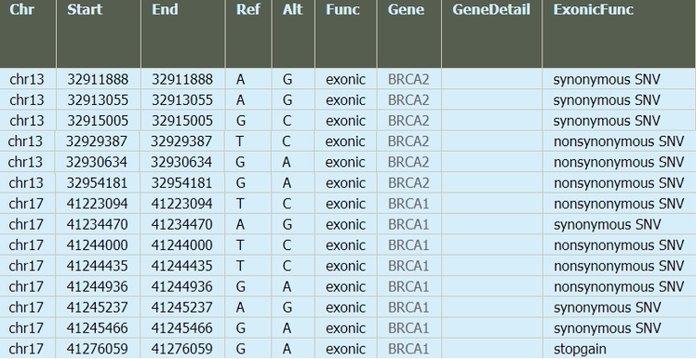Click synonymous SNV in row 41234470
The image size is (696, 359).
(607, 224)
